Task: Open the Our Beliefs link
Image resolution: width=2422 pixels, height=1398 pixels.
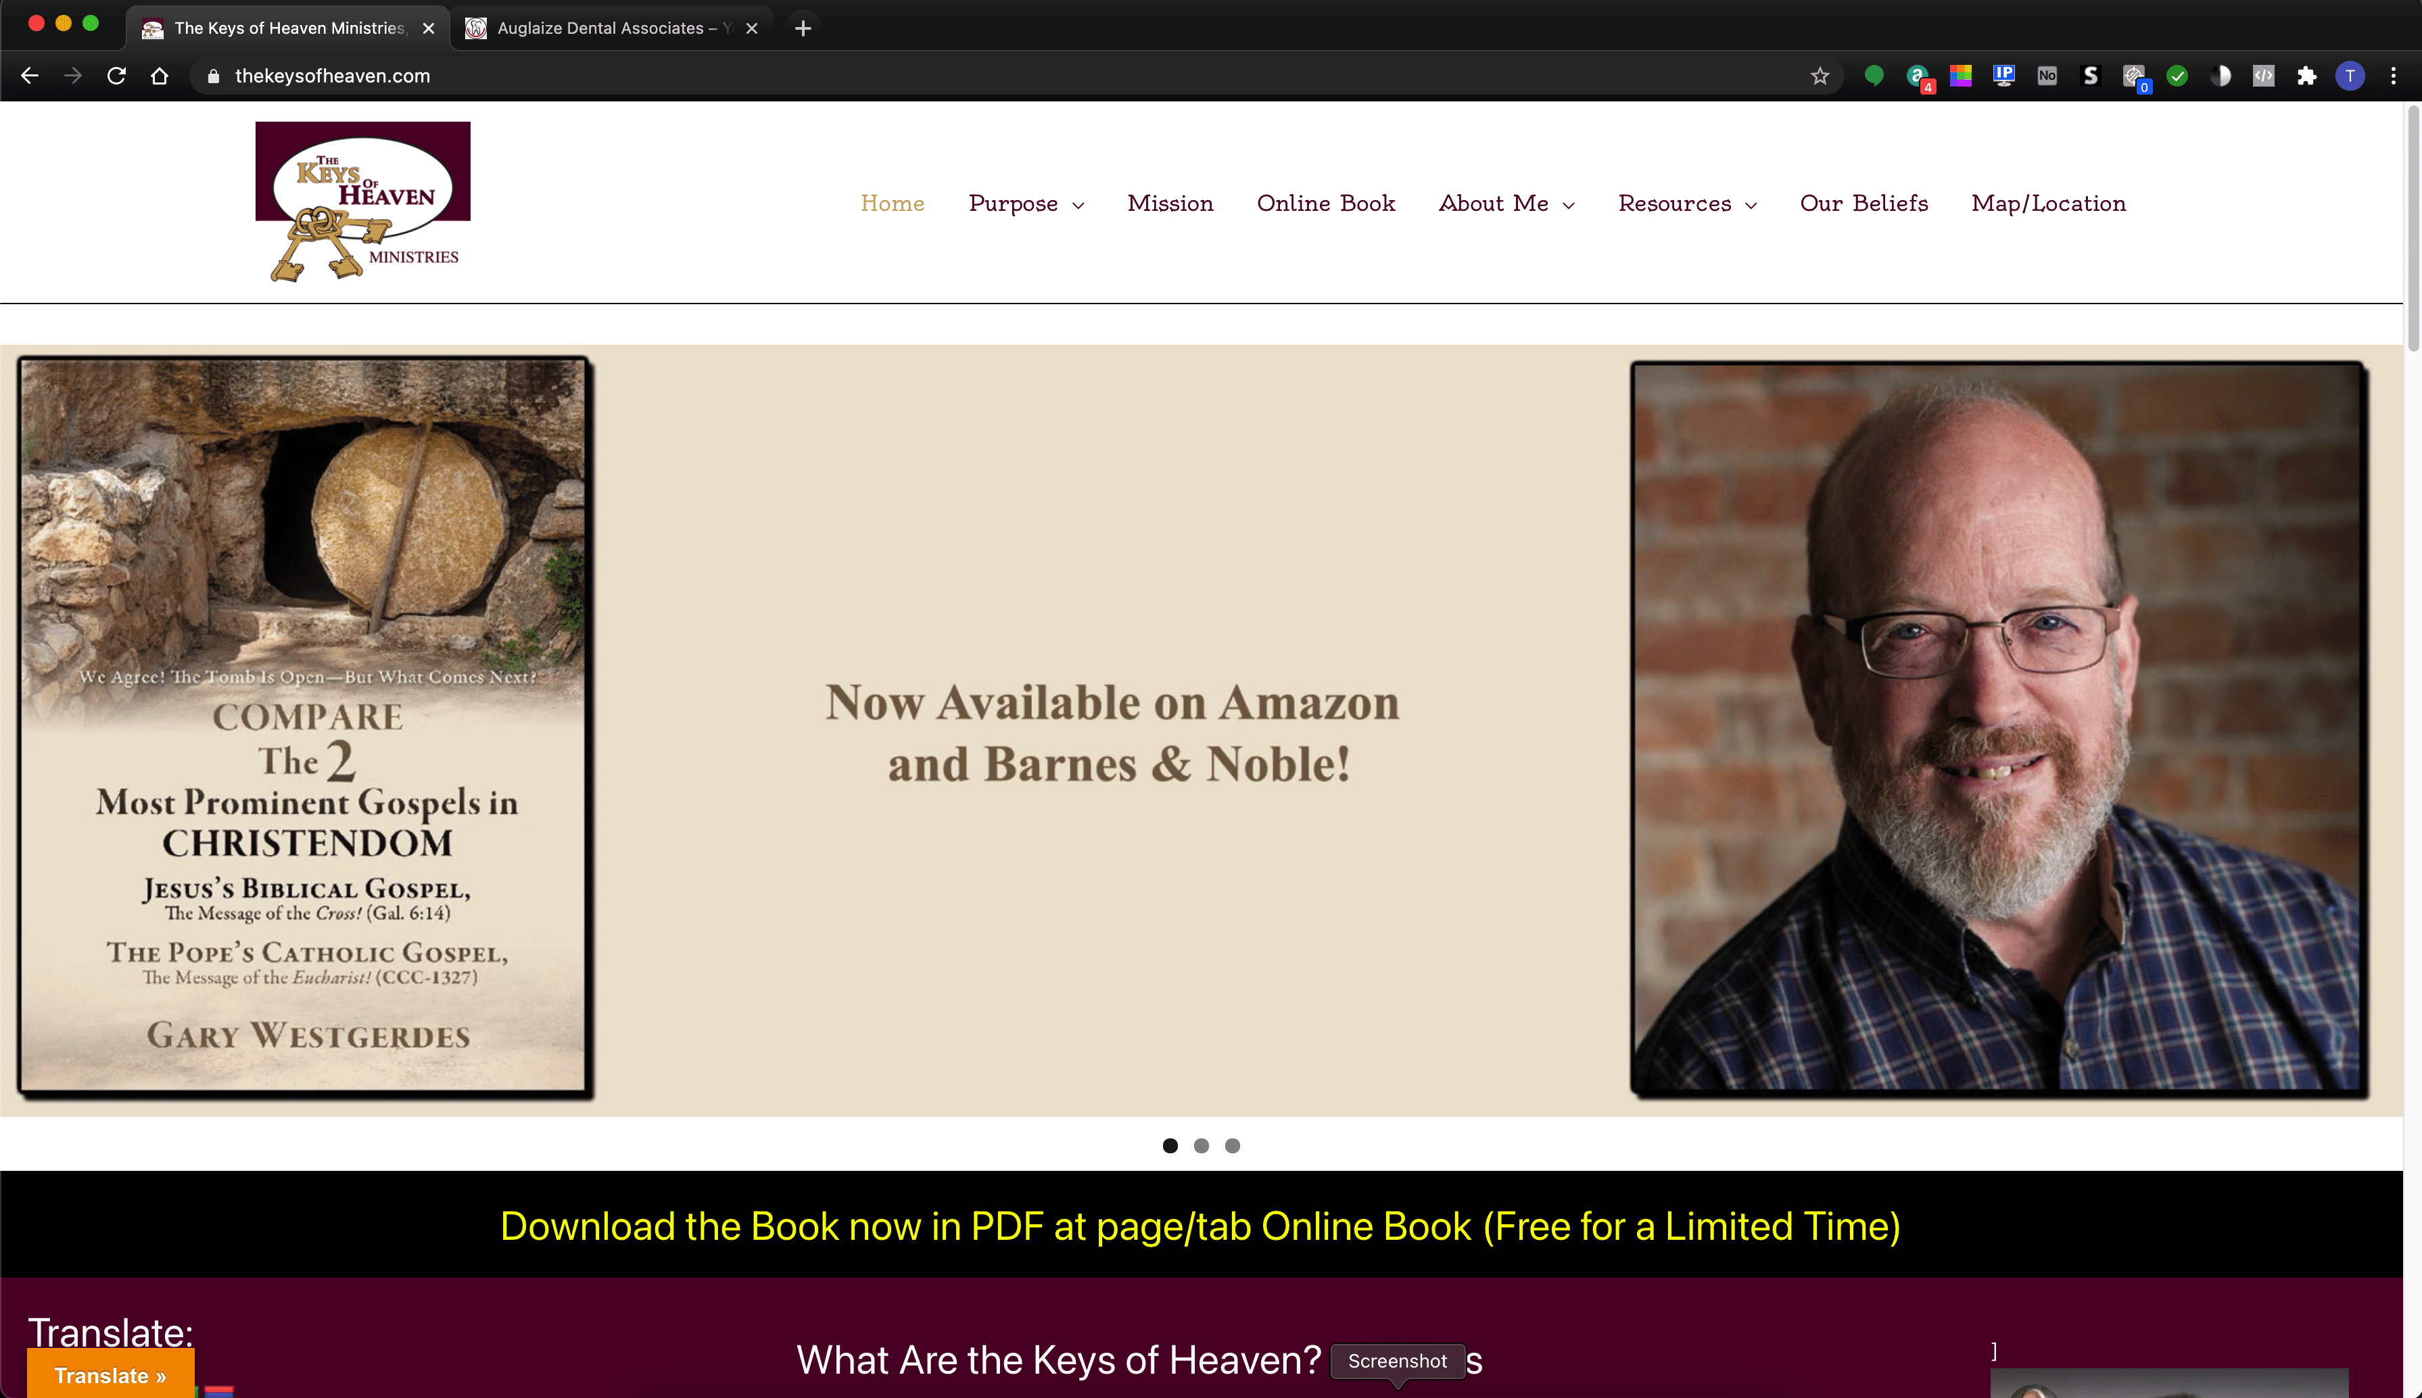Action: click(x=1864, y=203)
